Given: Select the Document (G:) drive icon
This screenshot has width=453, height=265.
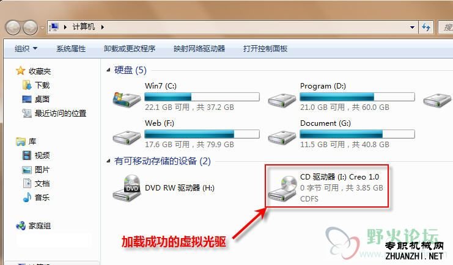Looking at the screenshot, I should point(282,137).
